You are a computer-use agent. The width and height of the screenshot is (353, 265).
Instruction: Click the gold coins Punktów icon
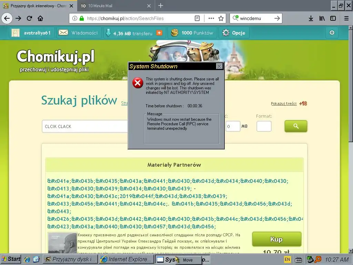pyautogui.click(x=175, y=33)
